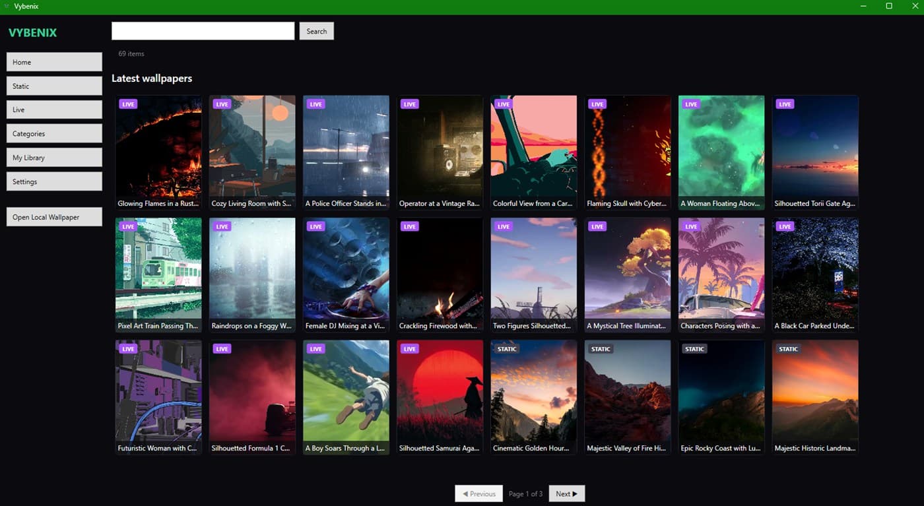
Task: Click the '69 items' count text
Action: coord(131,53)
